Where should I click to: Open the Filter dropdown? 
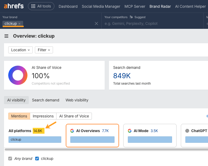coord(44,50)
